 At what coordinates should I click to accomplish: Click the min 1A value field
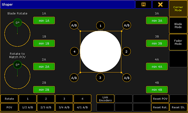pyautogui.click(x=44, y=20)
